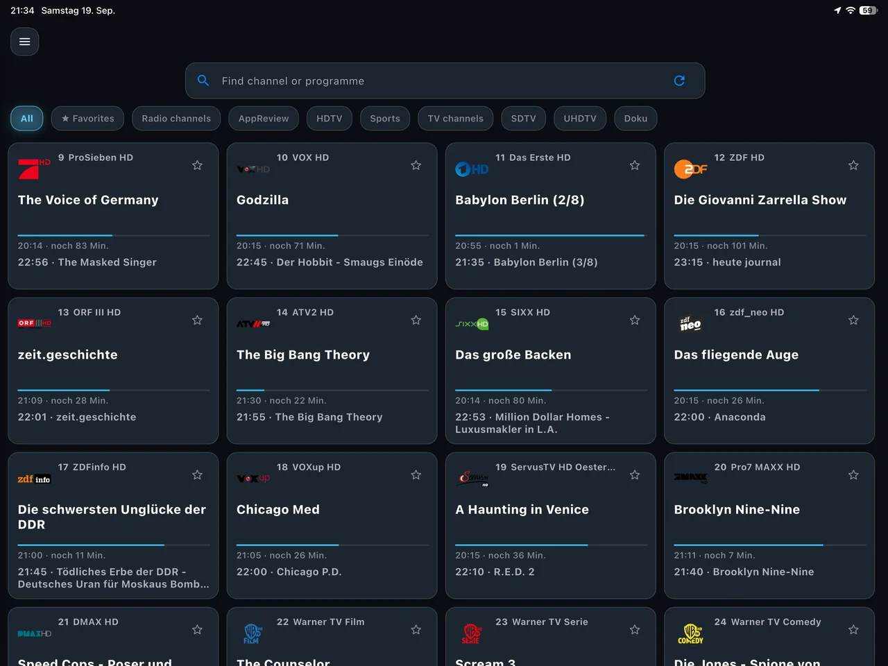Image resolution: width=888 pixels, height=666 pixels.
Task: Open The Big Bang Theory title
Action: tap(303, 355)
